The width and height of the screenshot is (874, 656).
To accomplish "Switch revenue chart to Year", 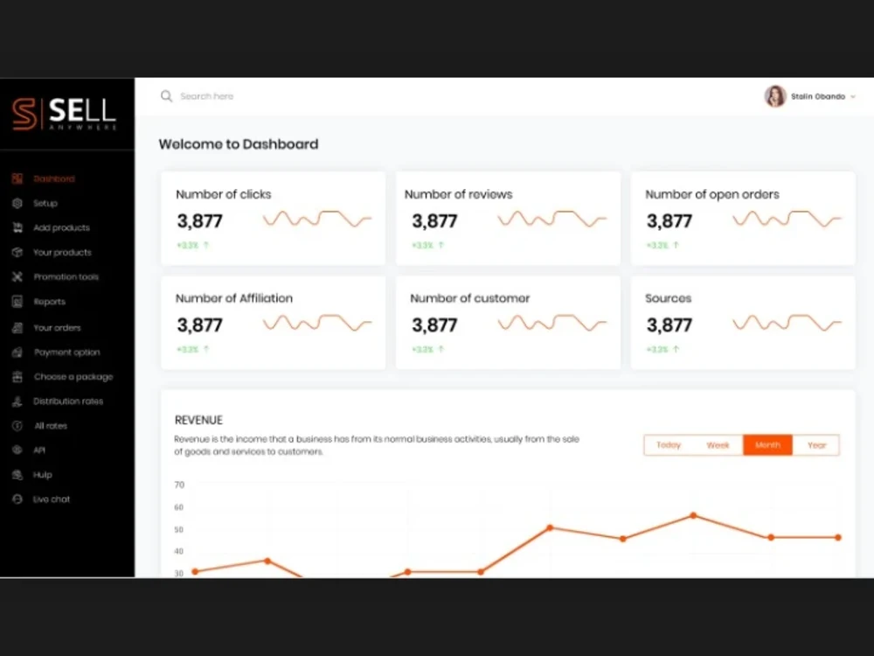I will tap(816, 444).
